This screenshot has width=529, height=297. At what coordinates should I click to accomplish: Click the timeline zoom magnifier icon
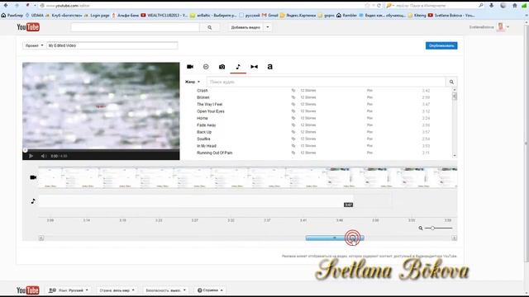coord(421,229)
